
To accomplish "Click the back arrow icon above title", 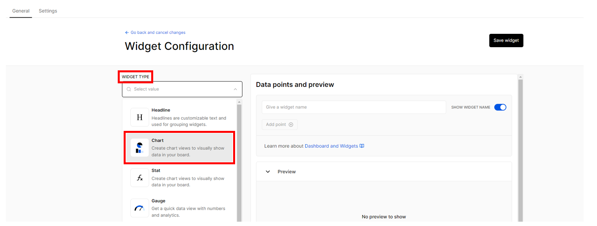I will pos(127,33).
